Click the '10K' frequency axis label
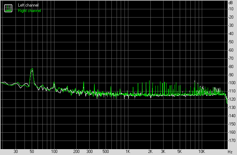237x155 pixels. [x=201, y=151]
